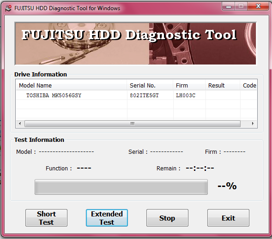Click the Code column header
The height and width of the screenshot is (239, 272).
pos(248,85)
